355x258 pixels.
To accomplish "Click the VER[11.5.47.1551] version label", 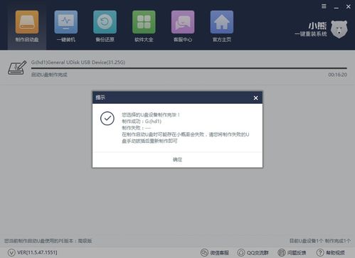I will tap(37, 252).
